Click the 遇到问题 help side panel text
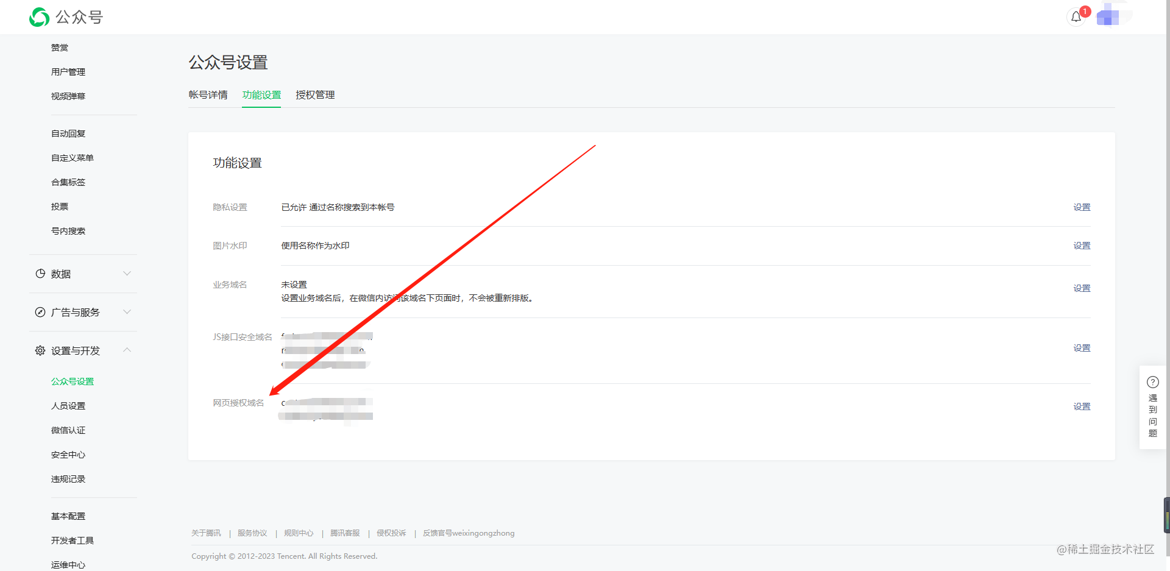 [1153, 416]
